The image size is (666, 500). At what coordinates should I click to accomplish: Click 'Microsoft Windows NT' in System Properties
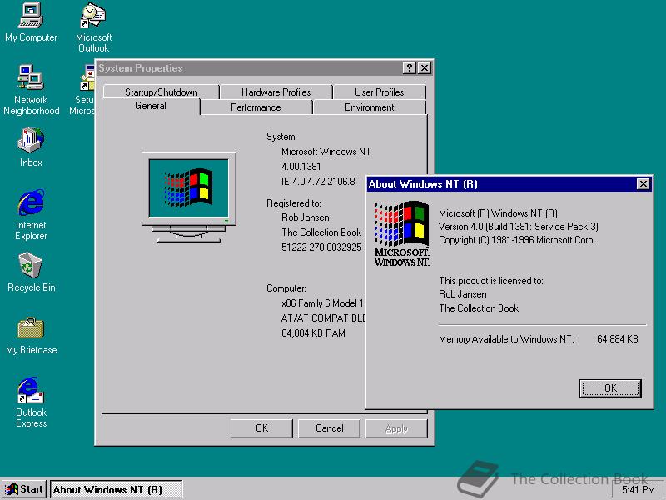click(326, 152)
